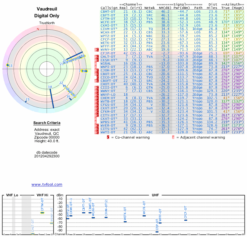Click the Digital Only title text
This screenshot has height=237, width=247.
[x=47, y=16]
